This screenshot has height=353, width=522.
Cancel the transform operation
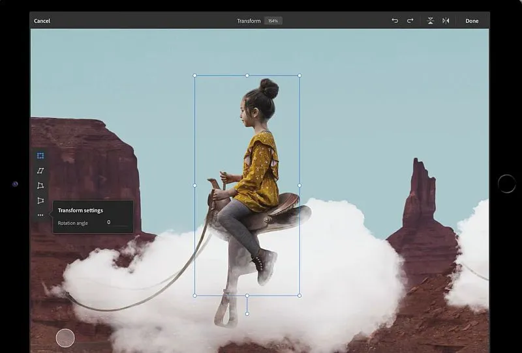[42, 21]
